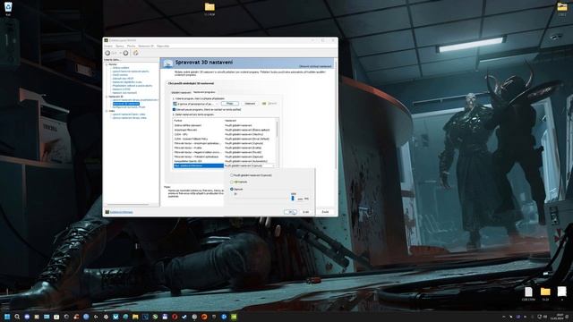
Task: Click the Přidat button
Action: [230, 104]
